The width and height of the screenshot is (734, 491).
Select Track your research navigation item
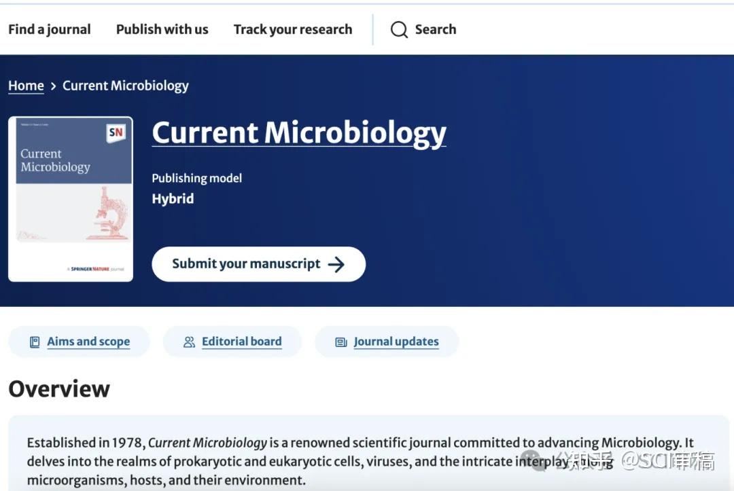pyautogui.click(x=293, y=29)
